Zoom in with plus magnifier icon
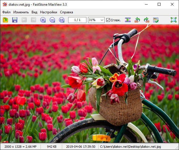 pyautogui.click(x=43, y=20)
